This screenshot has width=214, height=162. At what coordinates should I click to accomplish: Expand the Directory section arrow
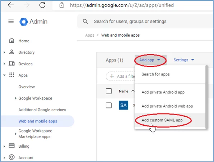click(4, 52)
